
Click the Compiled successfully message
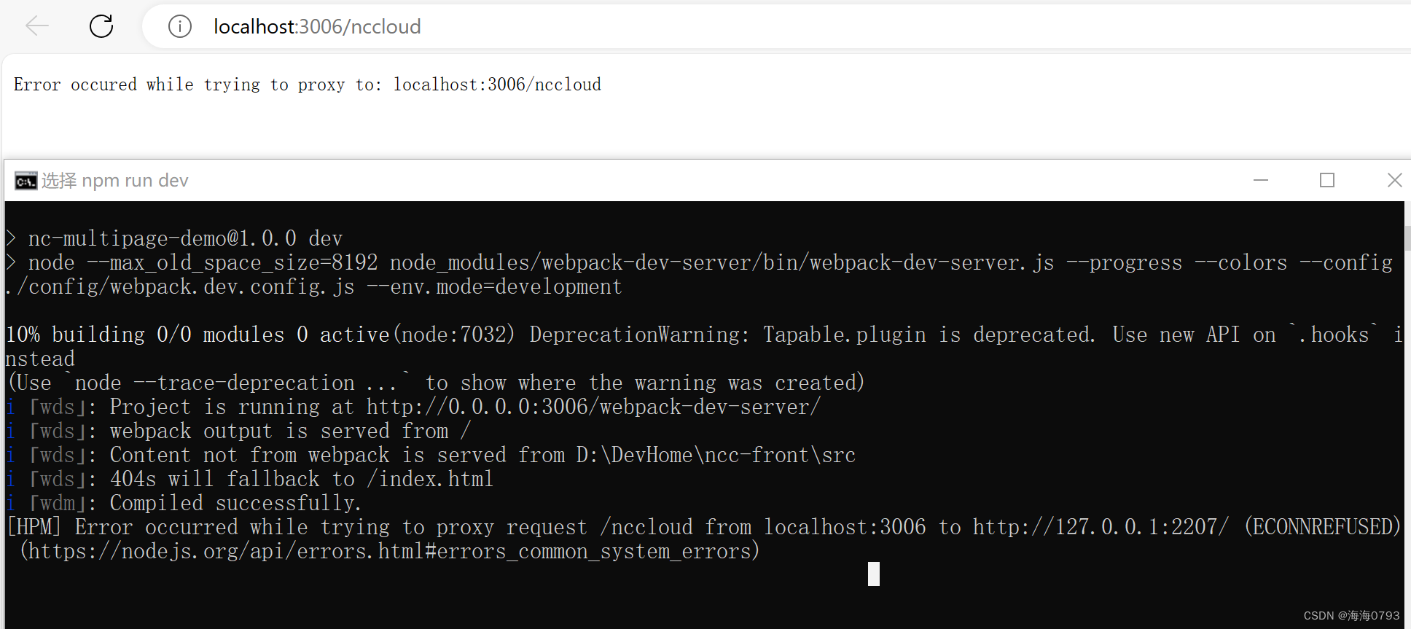(235, 502)
